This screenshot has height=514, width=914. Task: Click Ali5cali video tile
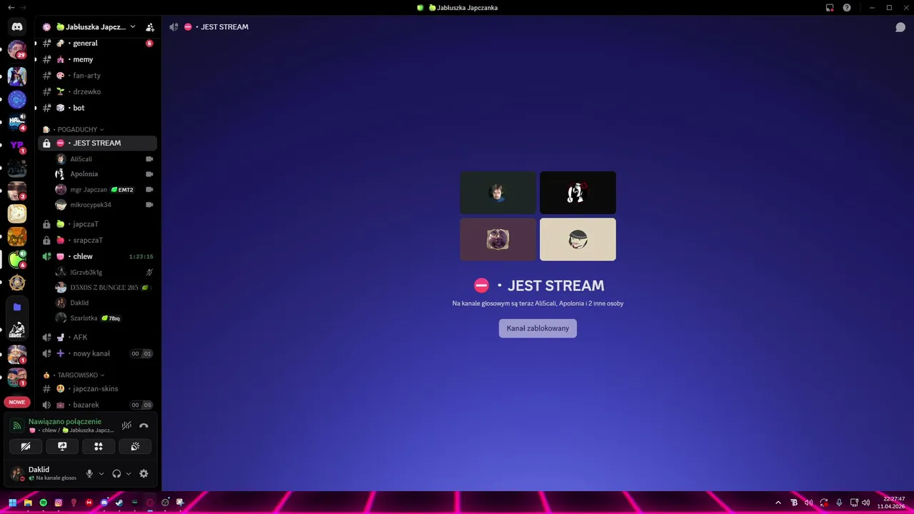tap(498, 193)
